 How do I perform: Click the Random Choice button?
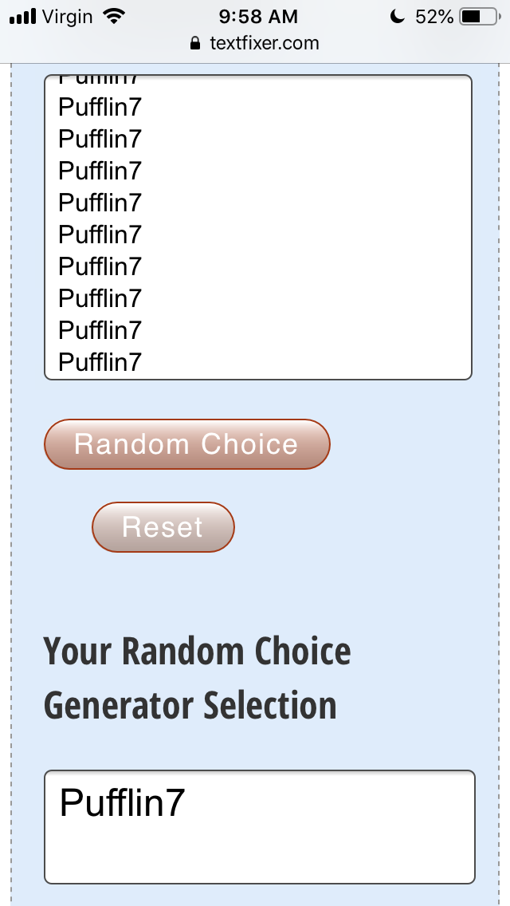(187, 444)
